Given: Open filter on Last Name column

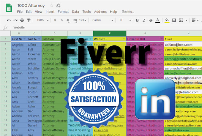Looking at the screenshot, I should 39,39.
